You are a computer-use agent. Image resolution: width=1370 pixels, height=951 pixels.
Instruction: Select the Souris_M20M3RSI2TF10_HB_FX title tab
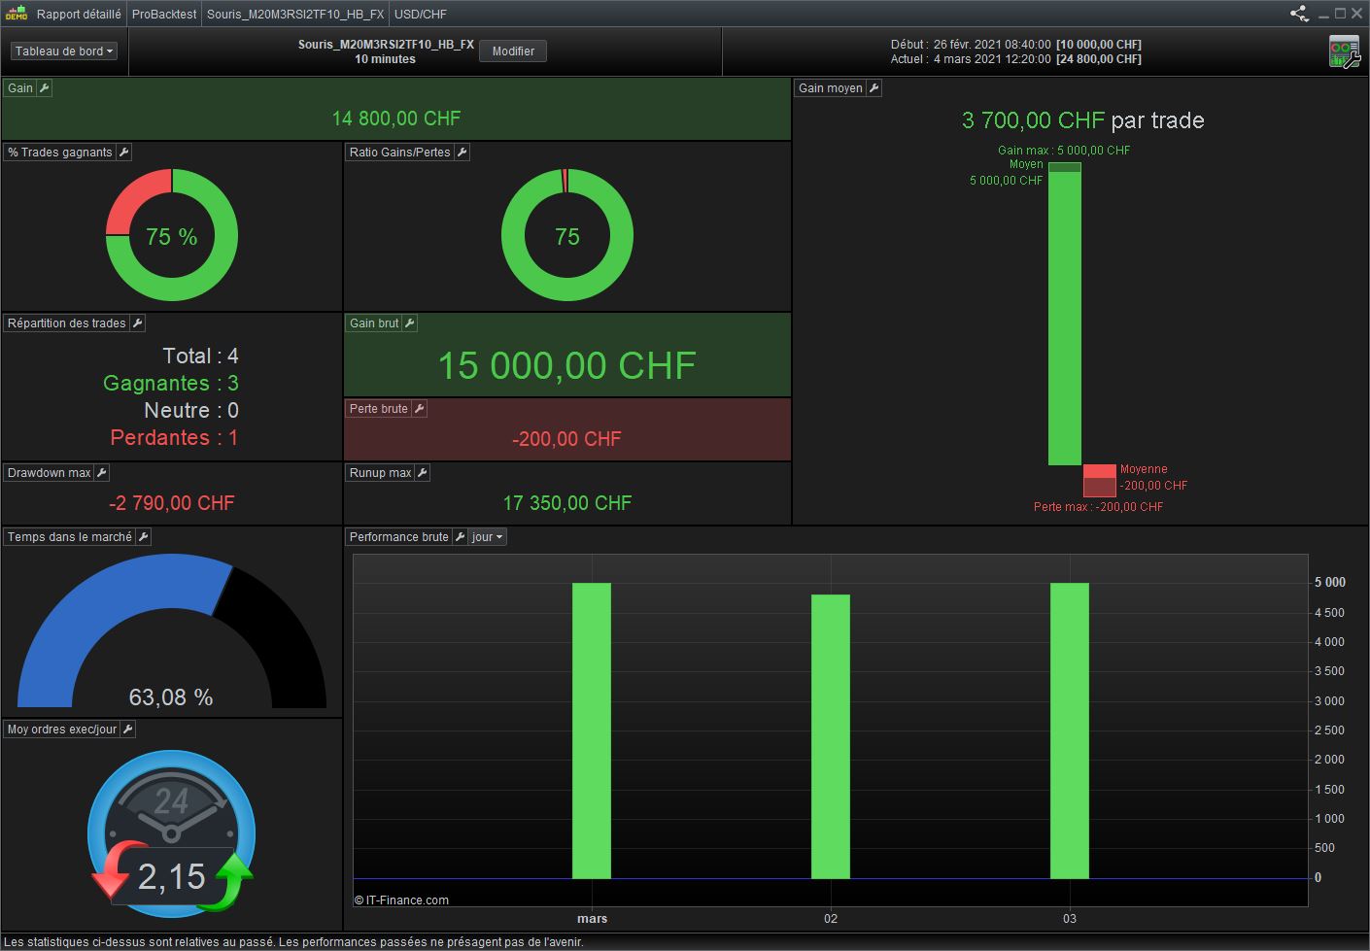click(x=295, y=15)
